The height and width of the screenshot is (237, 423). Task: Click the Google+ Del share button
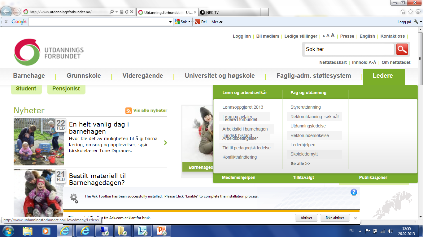(201, 22)
